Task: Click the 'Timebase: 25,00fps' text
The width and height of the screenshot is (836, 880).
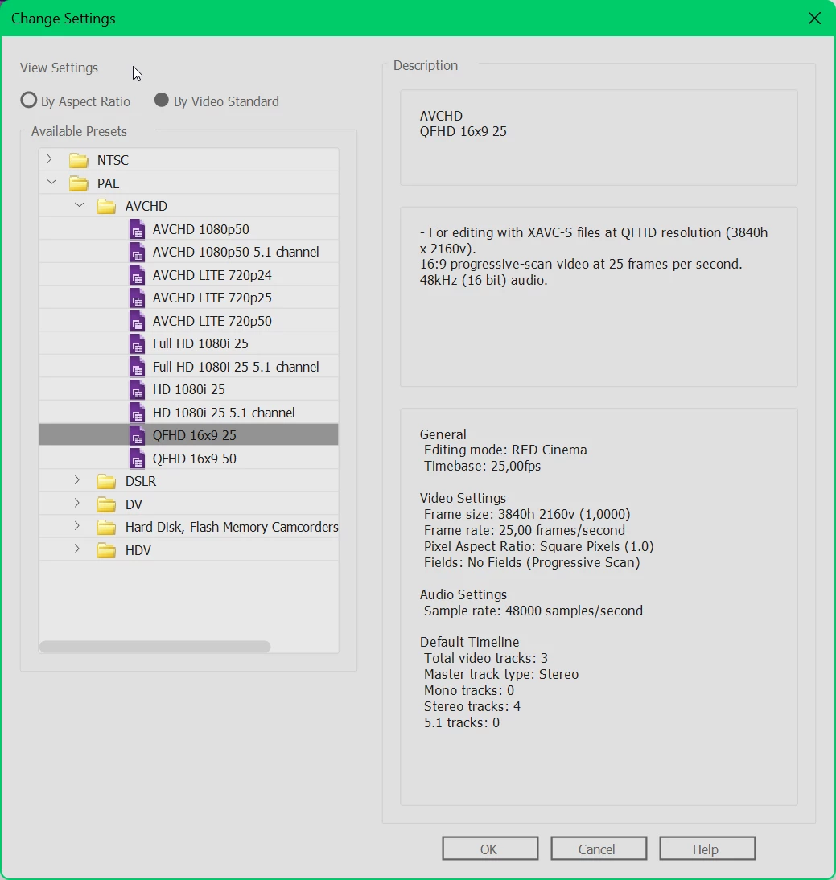Action: [482, 467]
